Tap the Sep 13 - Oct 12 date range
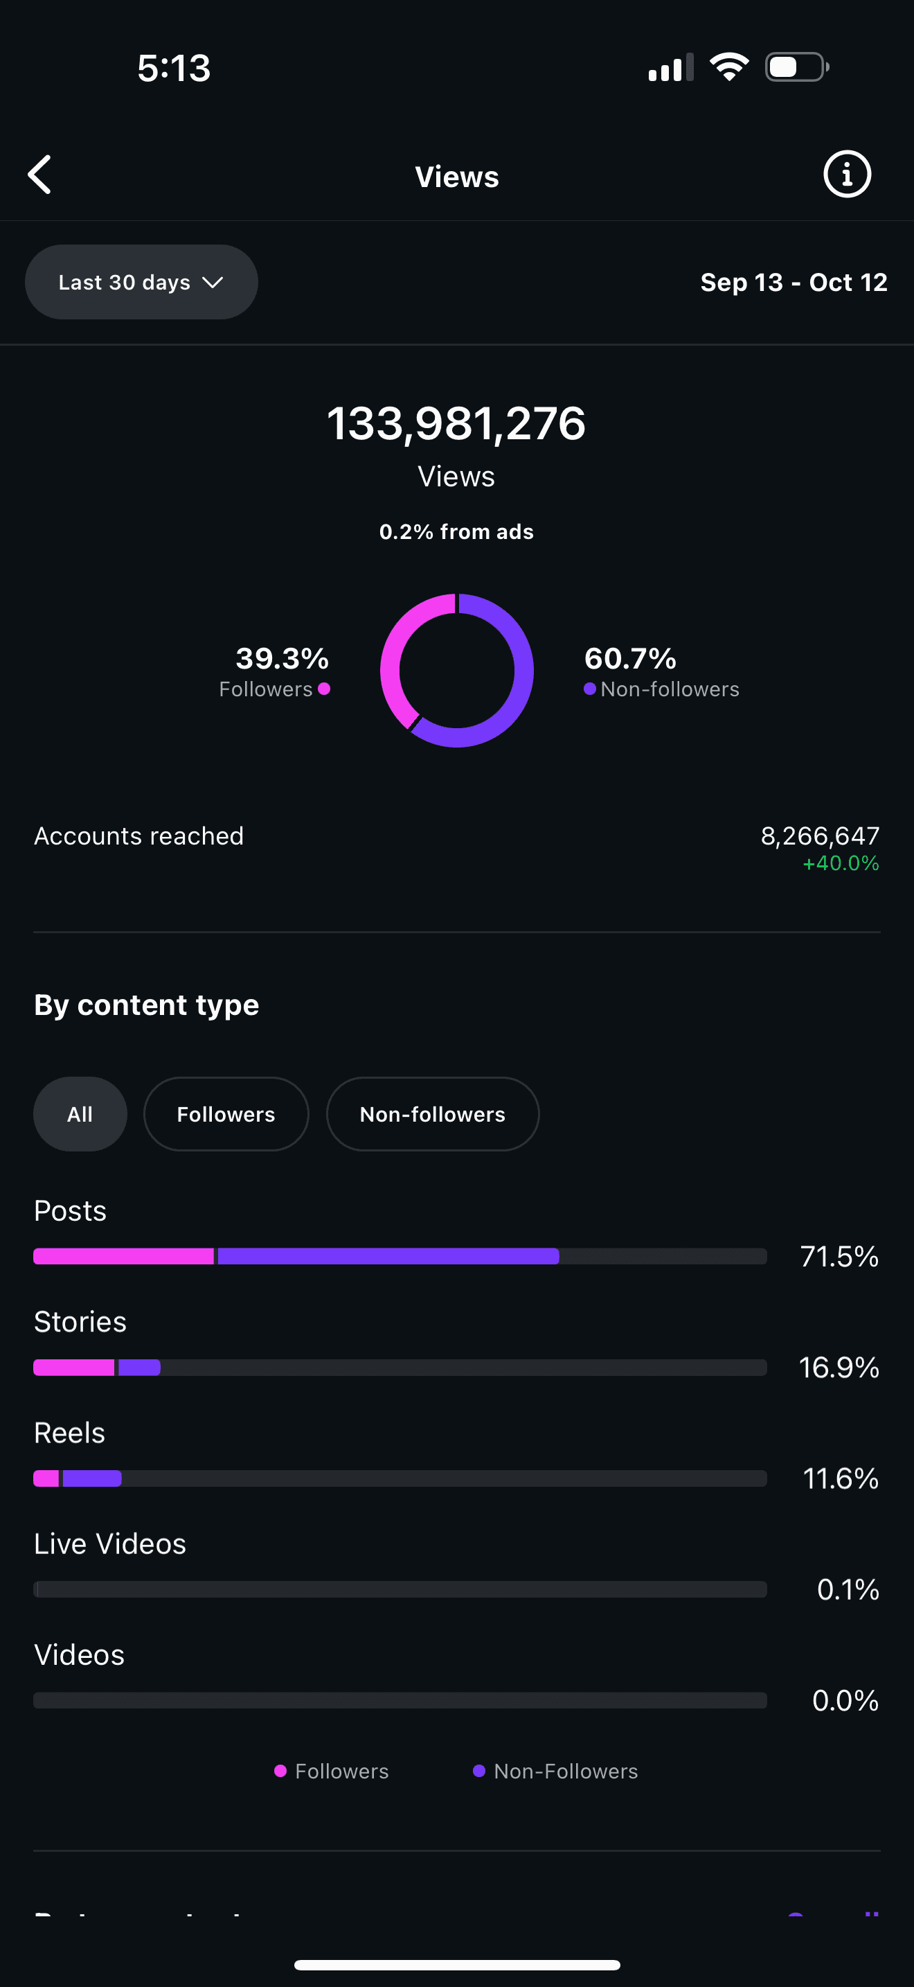Viewport: 914px width, 1987px height. tap(794, 282)
